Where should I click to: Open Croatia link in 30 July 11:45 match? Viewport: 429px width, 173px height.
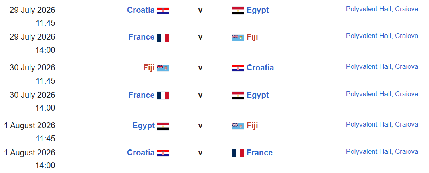click(x=260, y=68)
